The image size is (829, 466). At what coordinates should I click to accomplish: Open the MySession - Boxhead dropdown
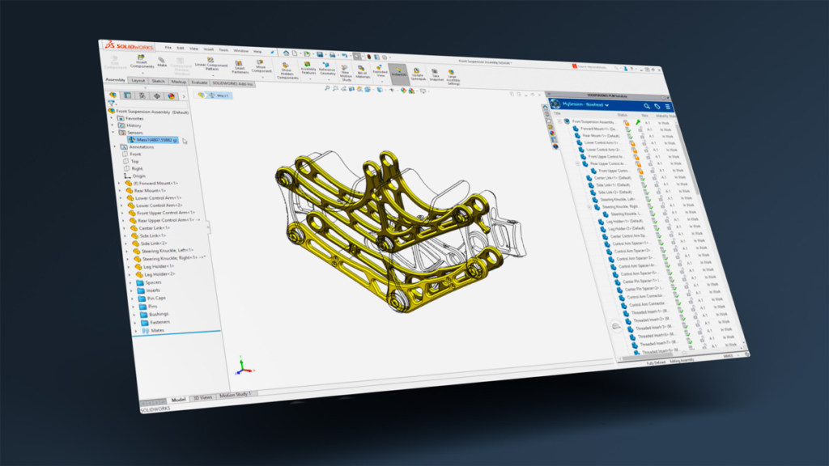(x=586, y=106)
